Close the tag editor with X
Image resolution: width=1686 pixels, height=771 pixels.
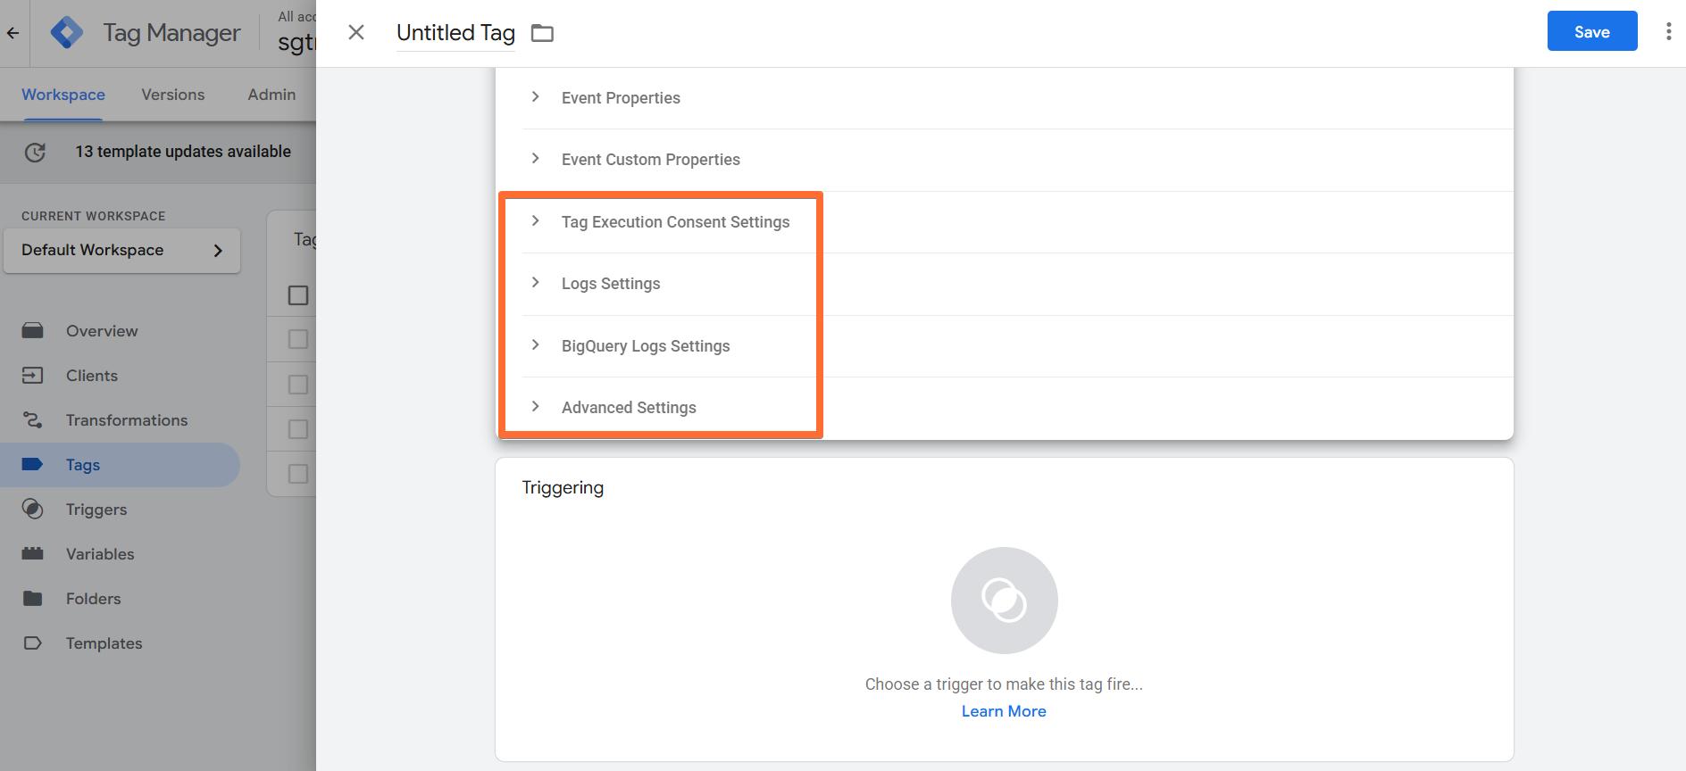click(356, 32)
